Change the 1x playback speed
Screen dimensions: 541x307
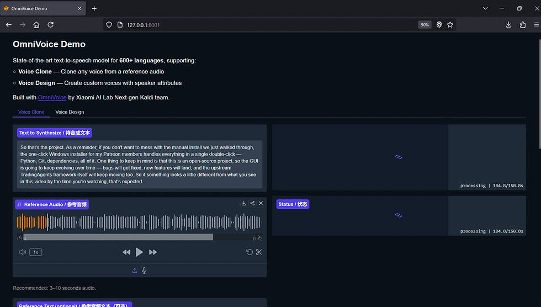[36, 252]
